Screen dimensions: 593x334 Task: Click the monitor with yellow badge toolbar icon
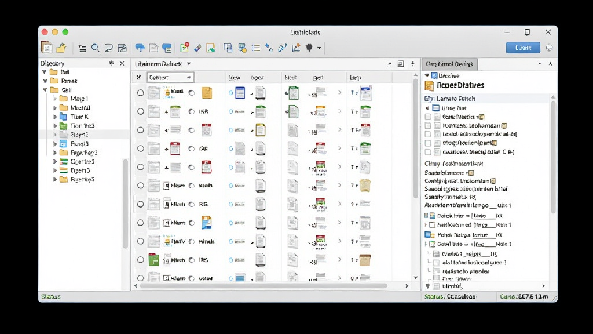[x=242, y=48]
